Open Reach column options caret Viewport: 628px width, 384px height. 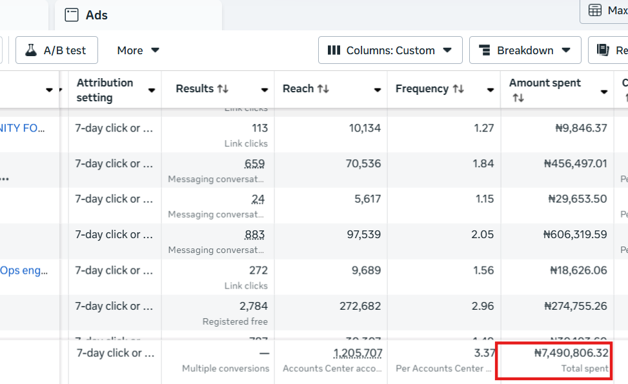378,90
